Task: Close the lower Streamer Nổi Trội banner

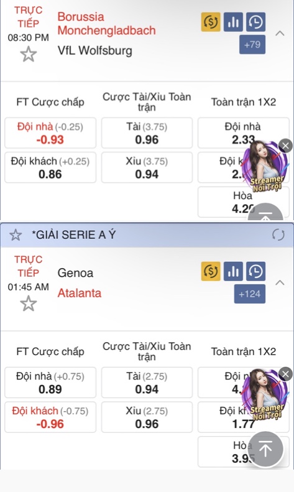Action: point(285,374)
